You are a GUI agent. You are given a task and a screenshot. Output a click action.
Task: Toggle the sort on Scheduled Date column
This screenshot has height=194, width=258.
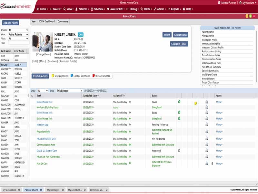91,96
